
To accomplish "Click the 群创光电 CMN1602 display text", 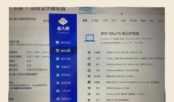I will [121, 76].
